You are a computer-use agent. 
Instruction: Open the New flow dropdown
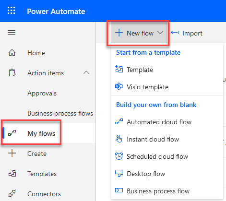pyautogui.click(x=138, y=33)
